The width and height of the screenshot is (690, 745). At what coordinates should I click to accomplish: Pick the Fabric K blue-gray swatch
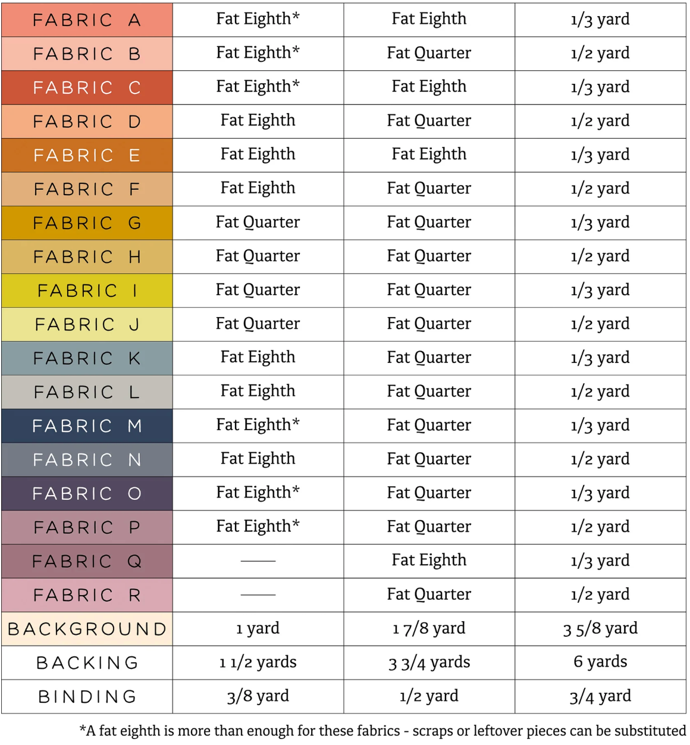[x=87, y=358]
